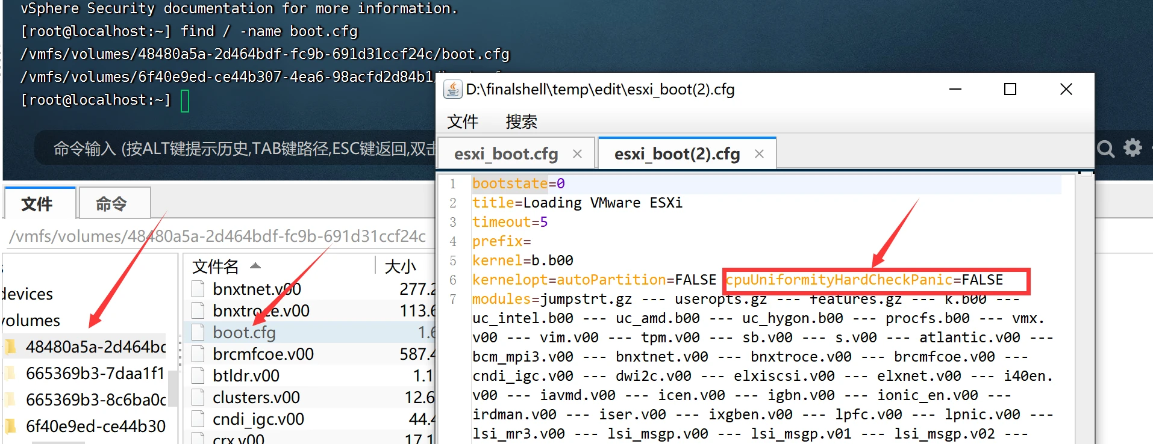This screenshot has width=1153, height=444.
Task: Close the editor window
Action: coord(1066,89)
